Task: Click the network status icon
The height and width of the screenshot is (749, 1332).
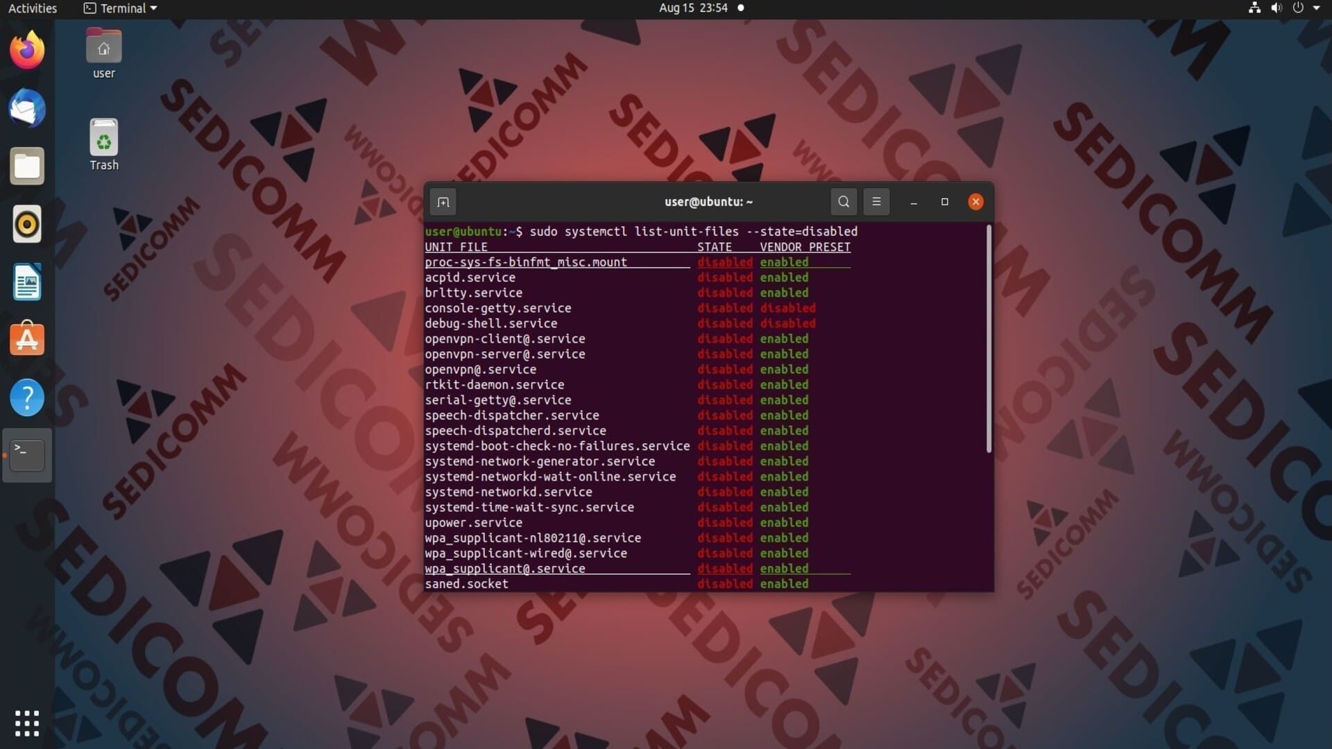Action: tap(1254, 8)
